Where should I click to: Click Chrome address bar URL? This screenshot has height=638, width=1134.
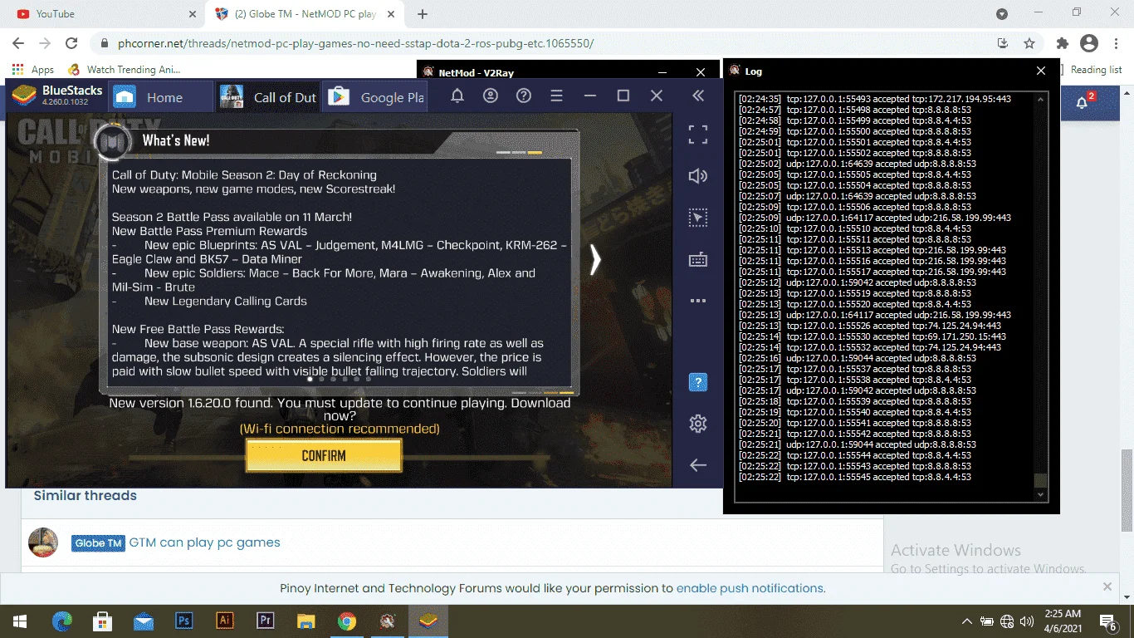(x=356, y=43)
